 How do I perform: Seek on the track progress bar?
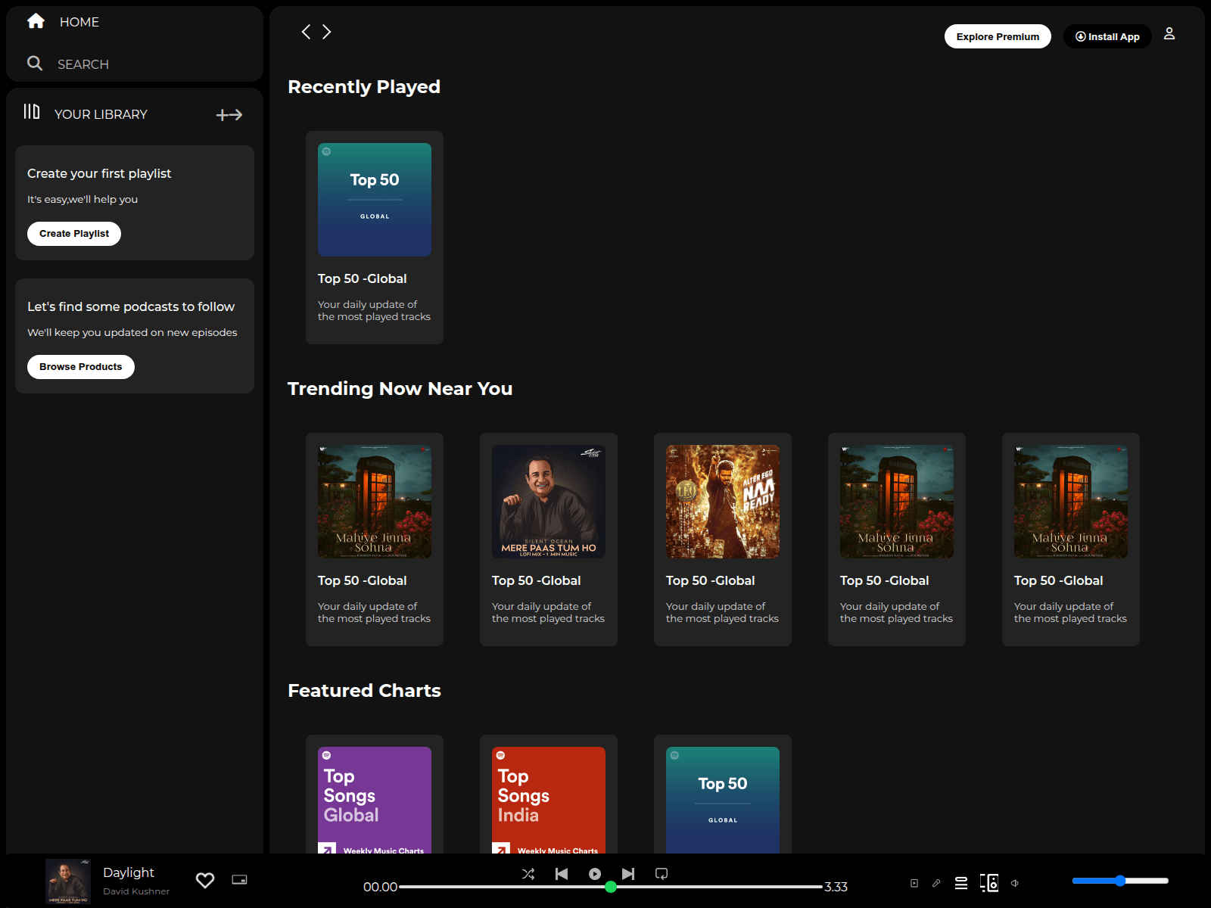(611, 887)
